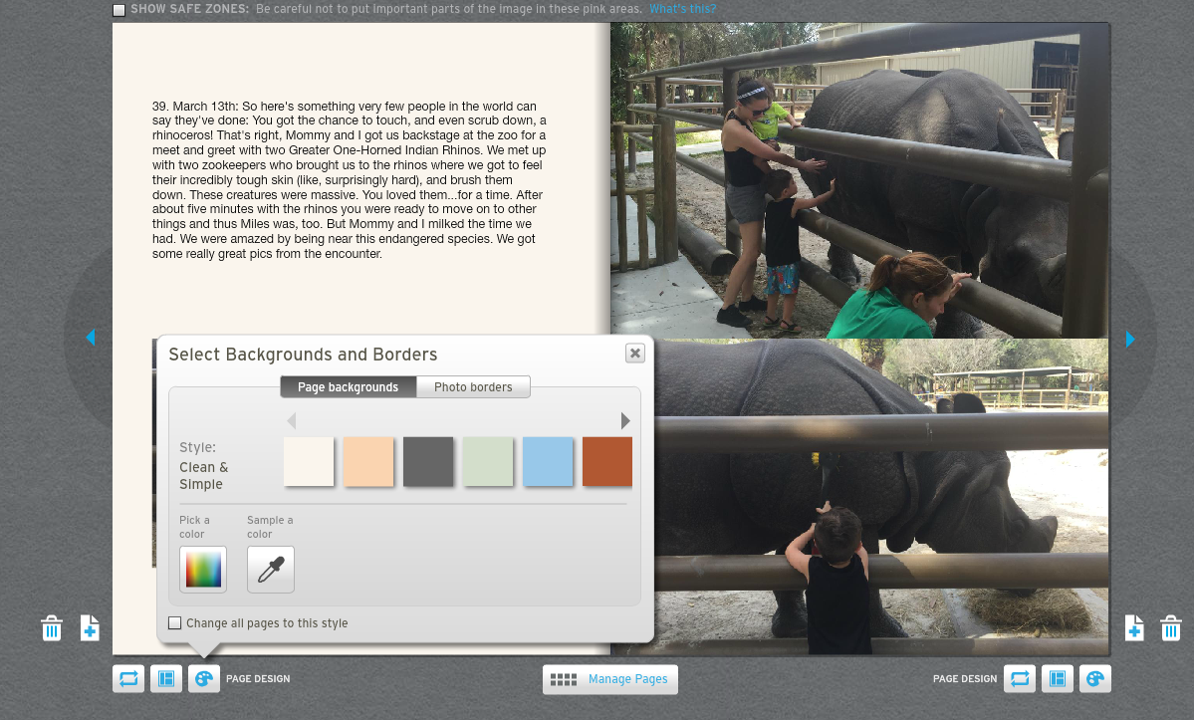Choose the light blue background swatch

(548, 462)
